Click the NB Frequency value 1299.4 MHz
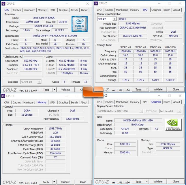This screenshot has height=185, width=186. click(72, 119)
